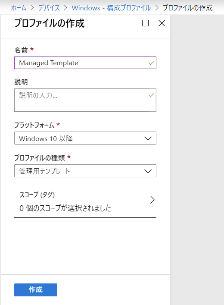
Task: Open the プロファイルの種類 dropdown arrow
Action: coord(148,171)
